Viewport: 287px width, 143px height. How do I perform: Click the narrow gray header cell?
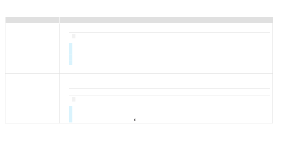[x=32, y=20]
